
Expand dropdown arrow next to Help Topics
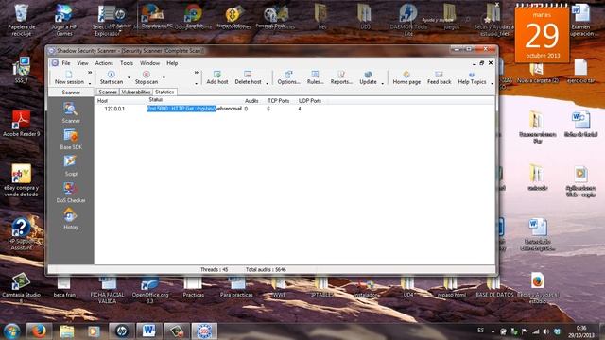tap(492, 83)
